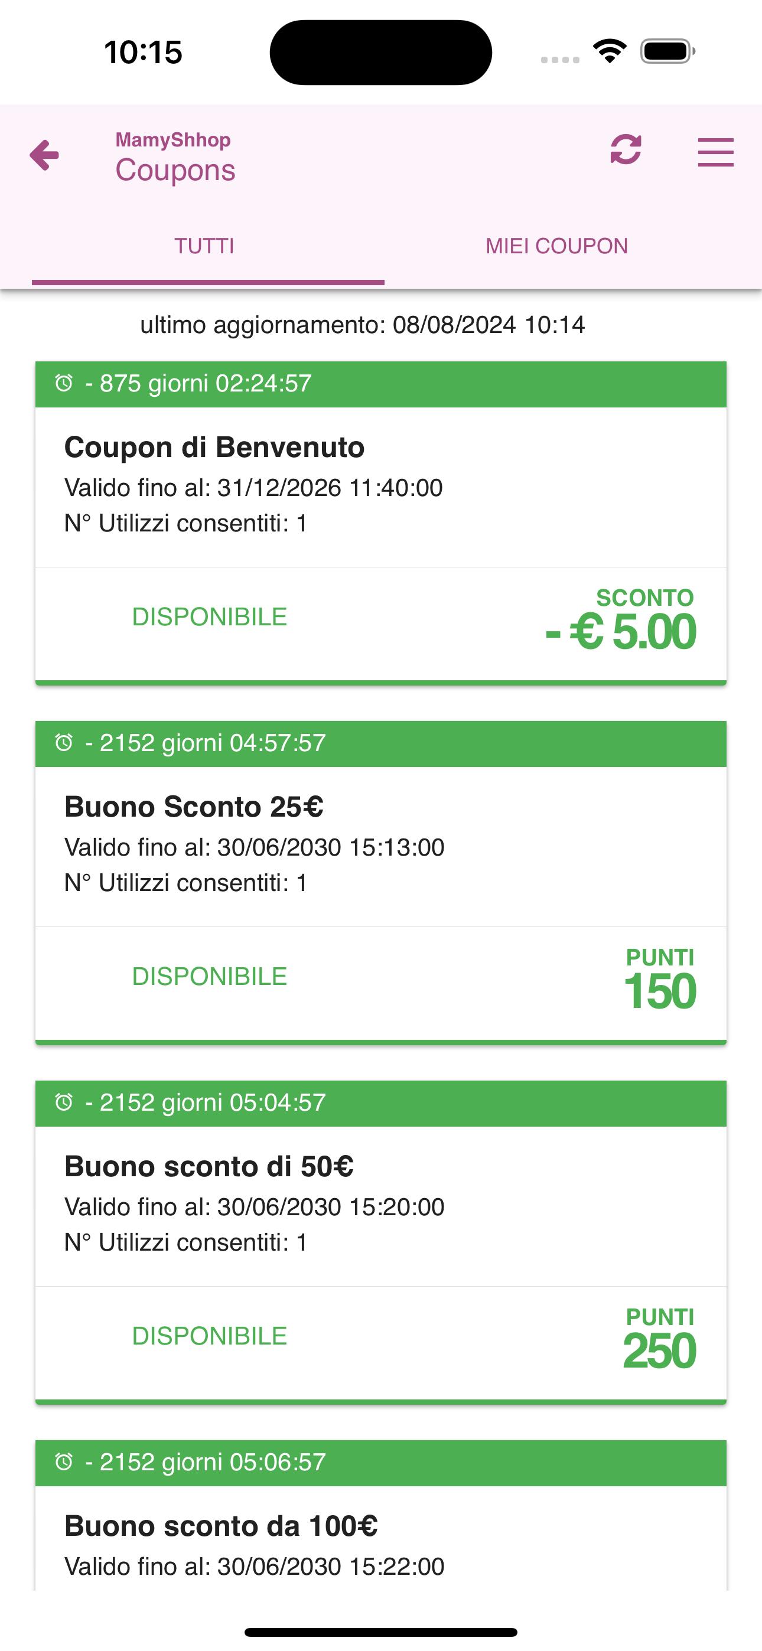Screen dimensions: 762x1651
Task: Tap the clock icon beside 2152 giorni 04:57:57
Action: (x=64, y=743)
